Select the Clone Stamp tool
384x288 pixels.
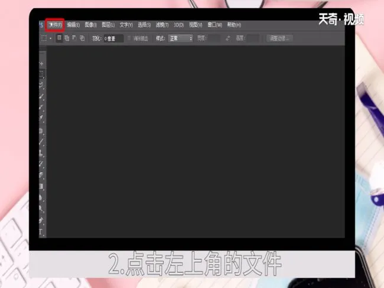[x=42, y=153]
